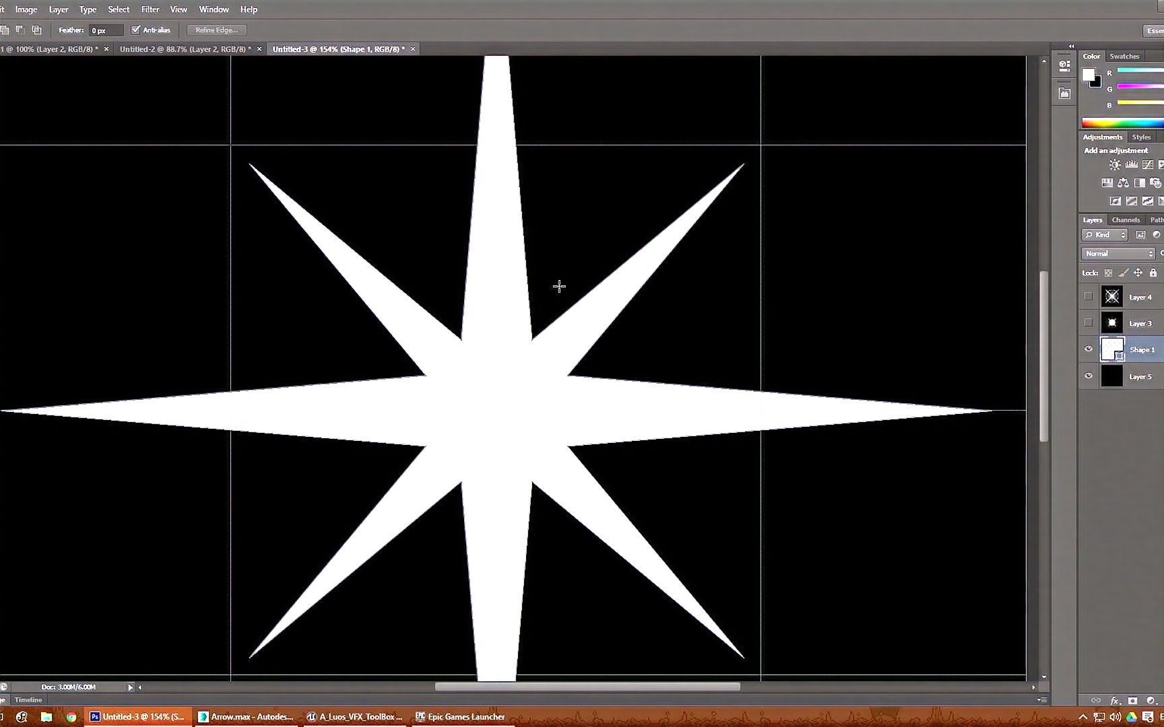Open Epic Games Launcher from taskbar
The width and height of the screenshot is (1164, 727).
point(460,716)
